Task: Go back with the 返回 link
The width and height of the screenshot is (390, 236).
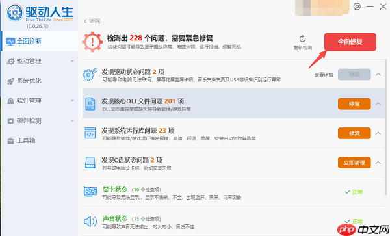Action: tap(92, 21)
